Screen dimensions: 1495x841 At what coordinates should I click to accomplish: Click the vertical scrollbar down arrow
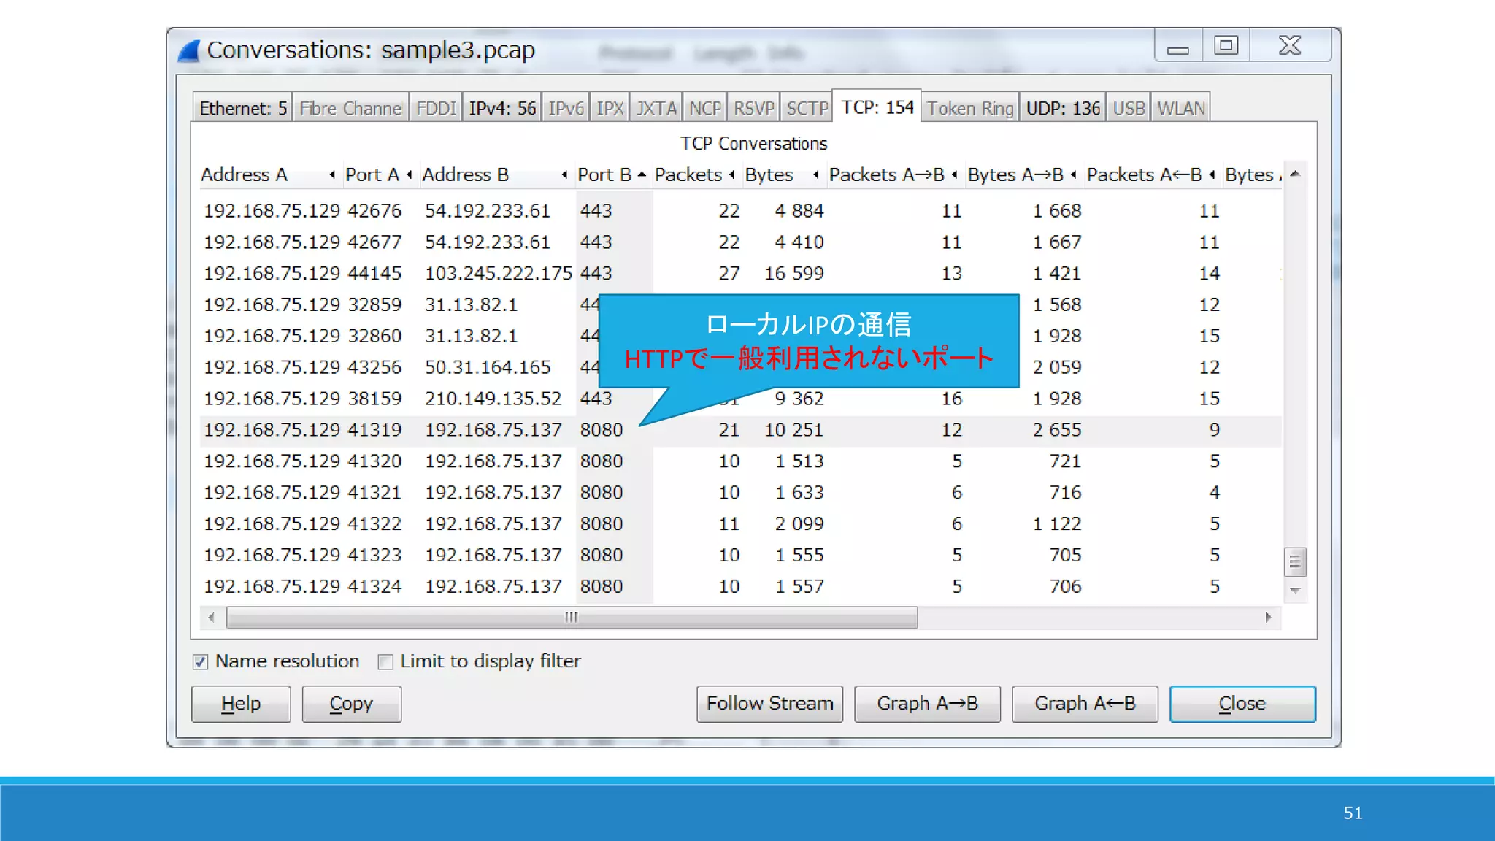[1295, 590]
